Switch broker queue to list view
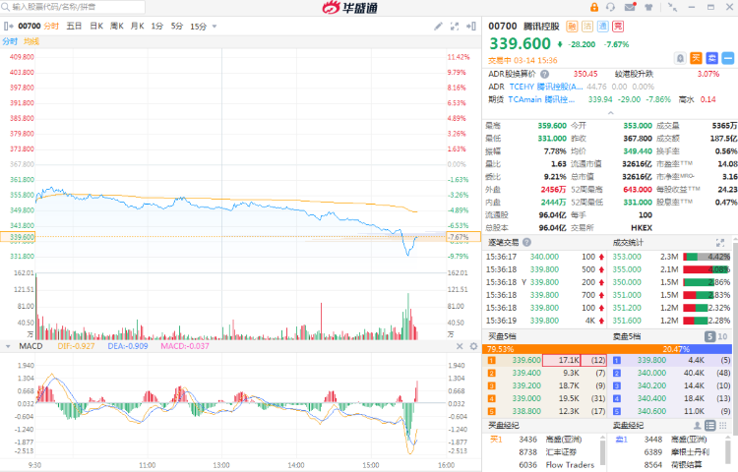738x472 pixels. point(710,426)
